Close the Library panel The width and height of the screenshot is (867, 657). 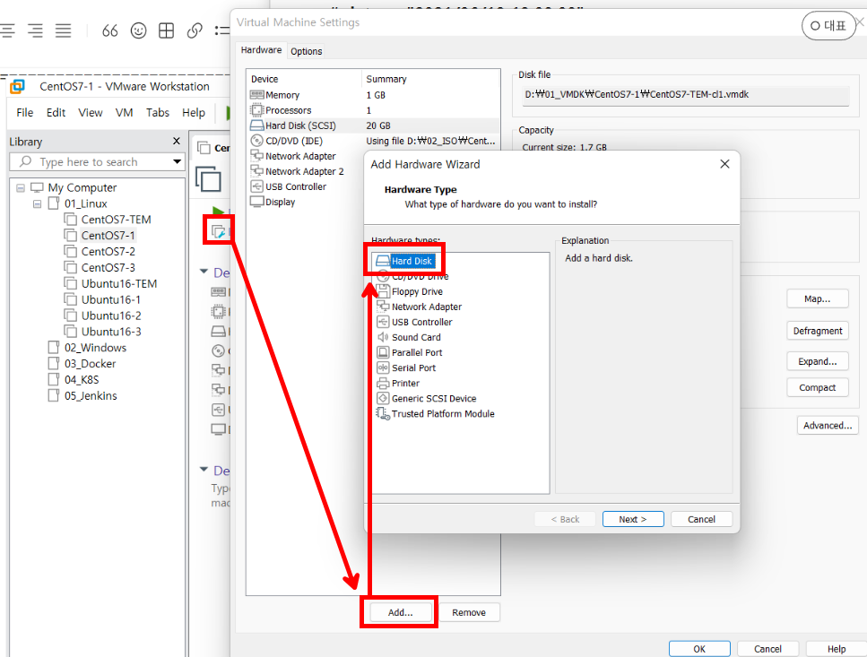(177, 141)
